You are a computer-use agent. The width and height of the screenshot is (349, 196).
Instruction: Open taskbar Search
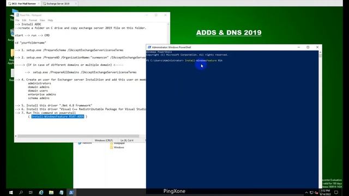coord(21,192)
